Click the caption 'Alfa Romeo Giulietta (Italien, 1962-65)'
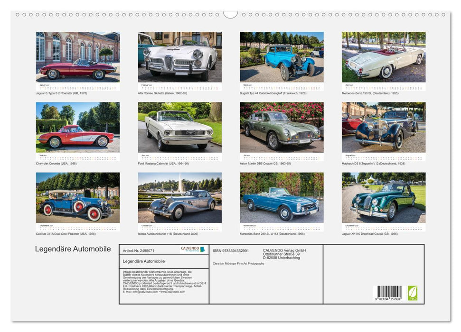Image resolution: width=461 pixels, height=332 pixels. pos(162,93)
